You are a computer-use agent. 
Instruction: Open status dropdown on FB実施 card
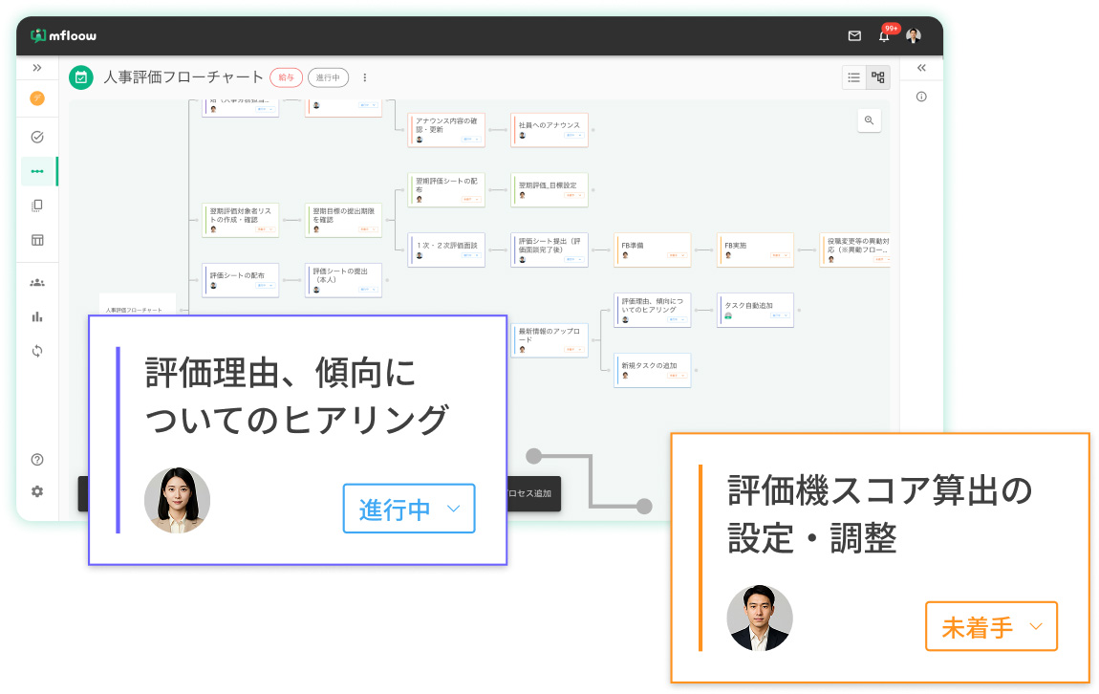click(780, 256)
